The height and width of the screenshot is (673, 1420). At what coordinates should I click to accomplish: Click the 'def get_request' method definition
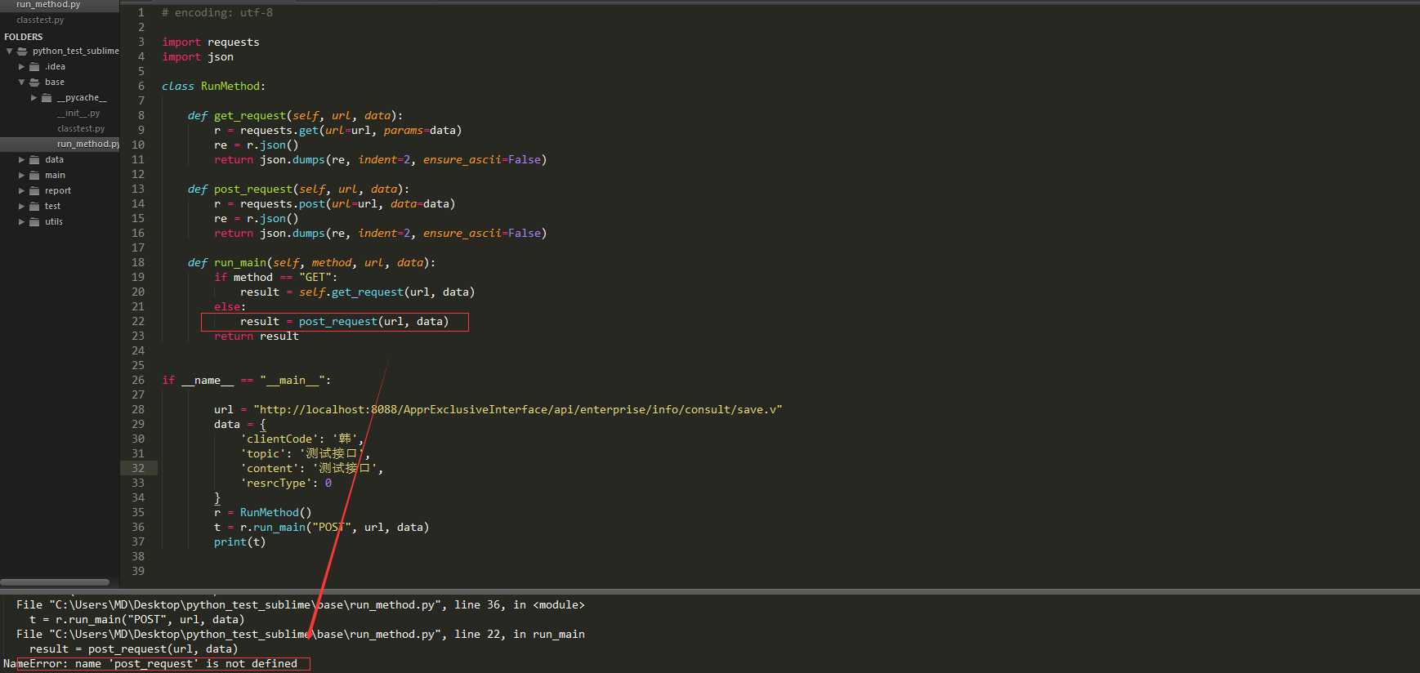point(296,116)
